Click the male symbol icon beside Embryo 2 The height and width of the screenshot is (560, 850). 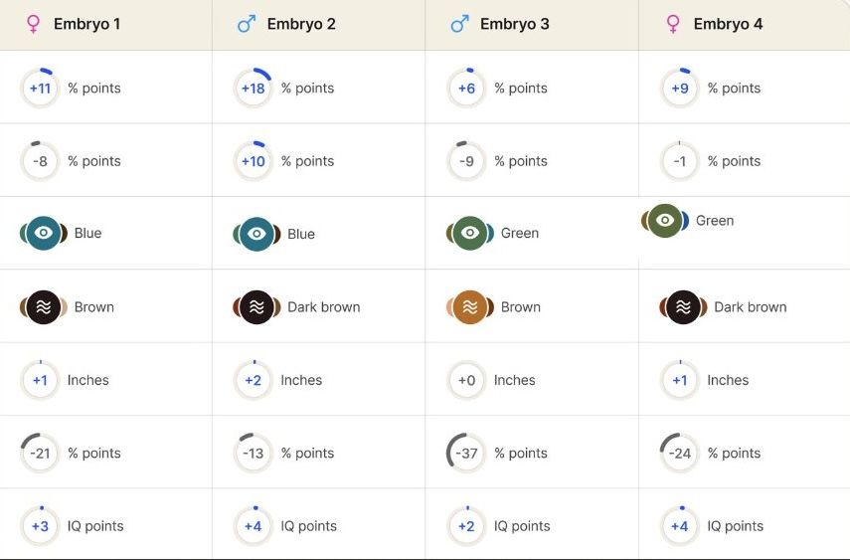tap(247, 24)
